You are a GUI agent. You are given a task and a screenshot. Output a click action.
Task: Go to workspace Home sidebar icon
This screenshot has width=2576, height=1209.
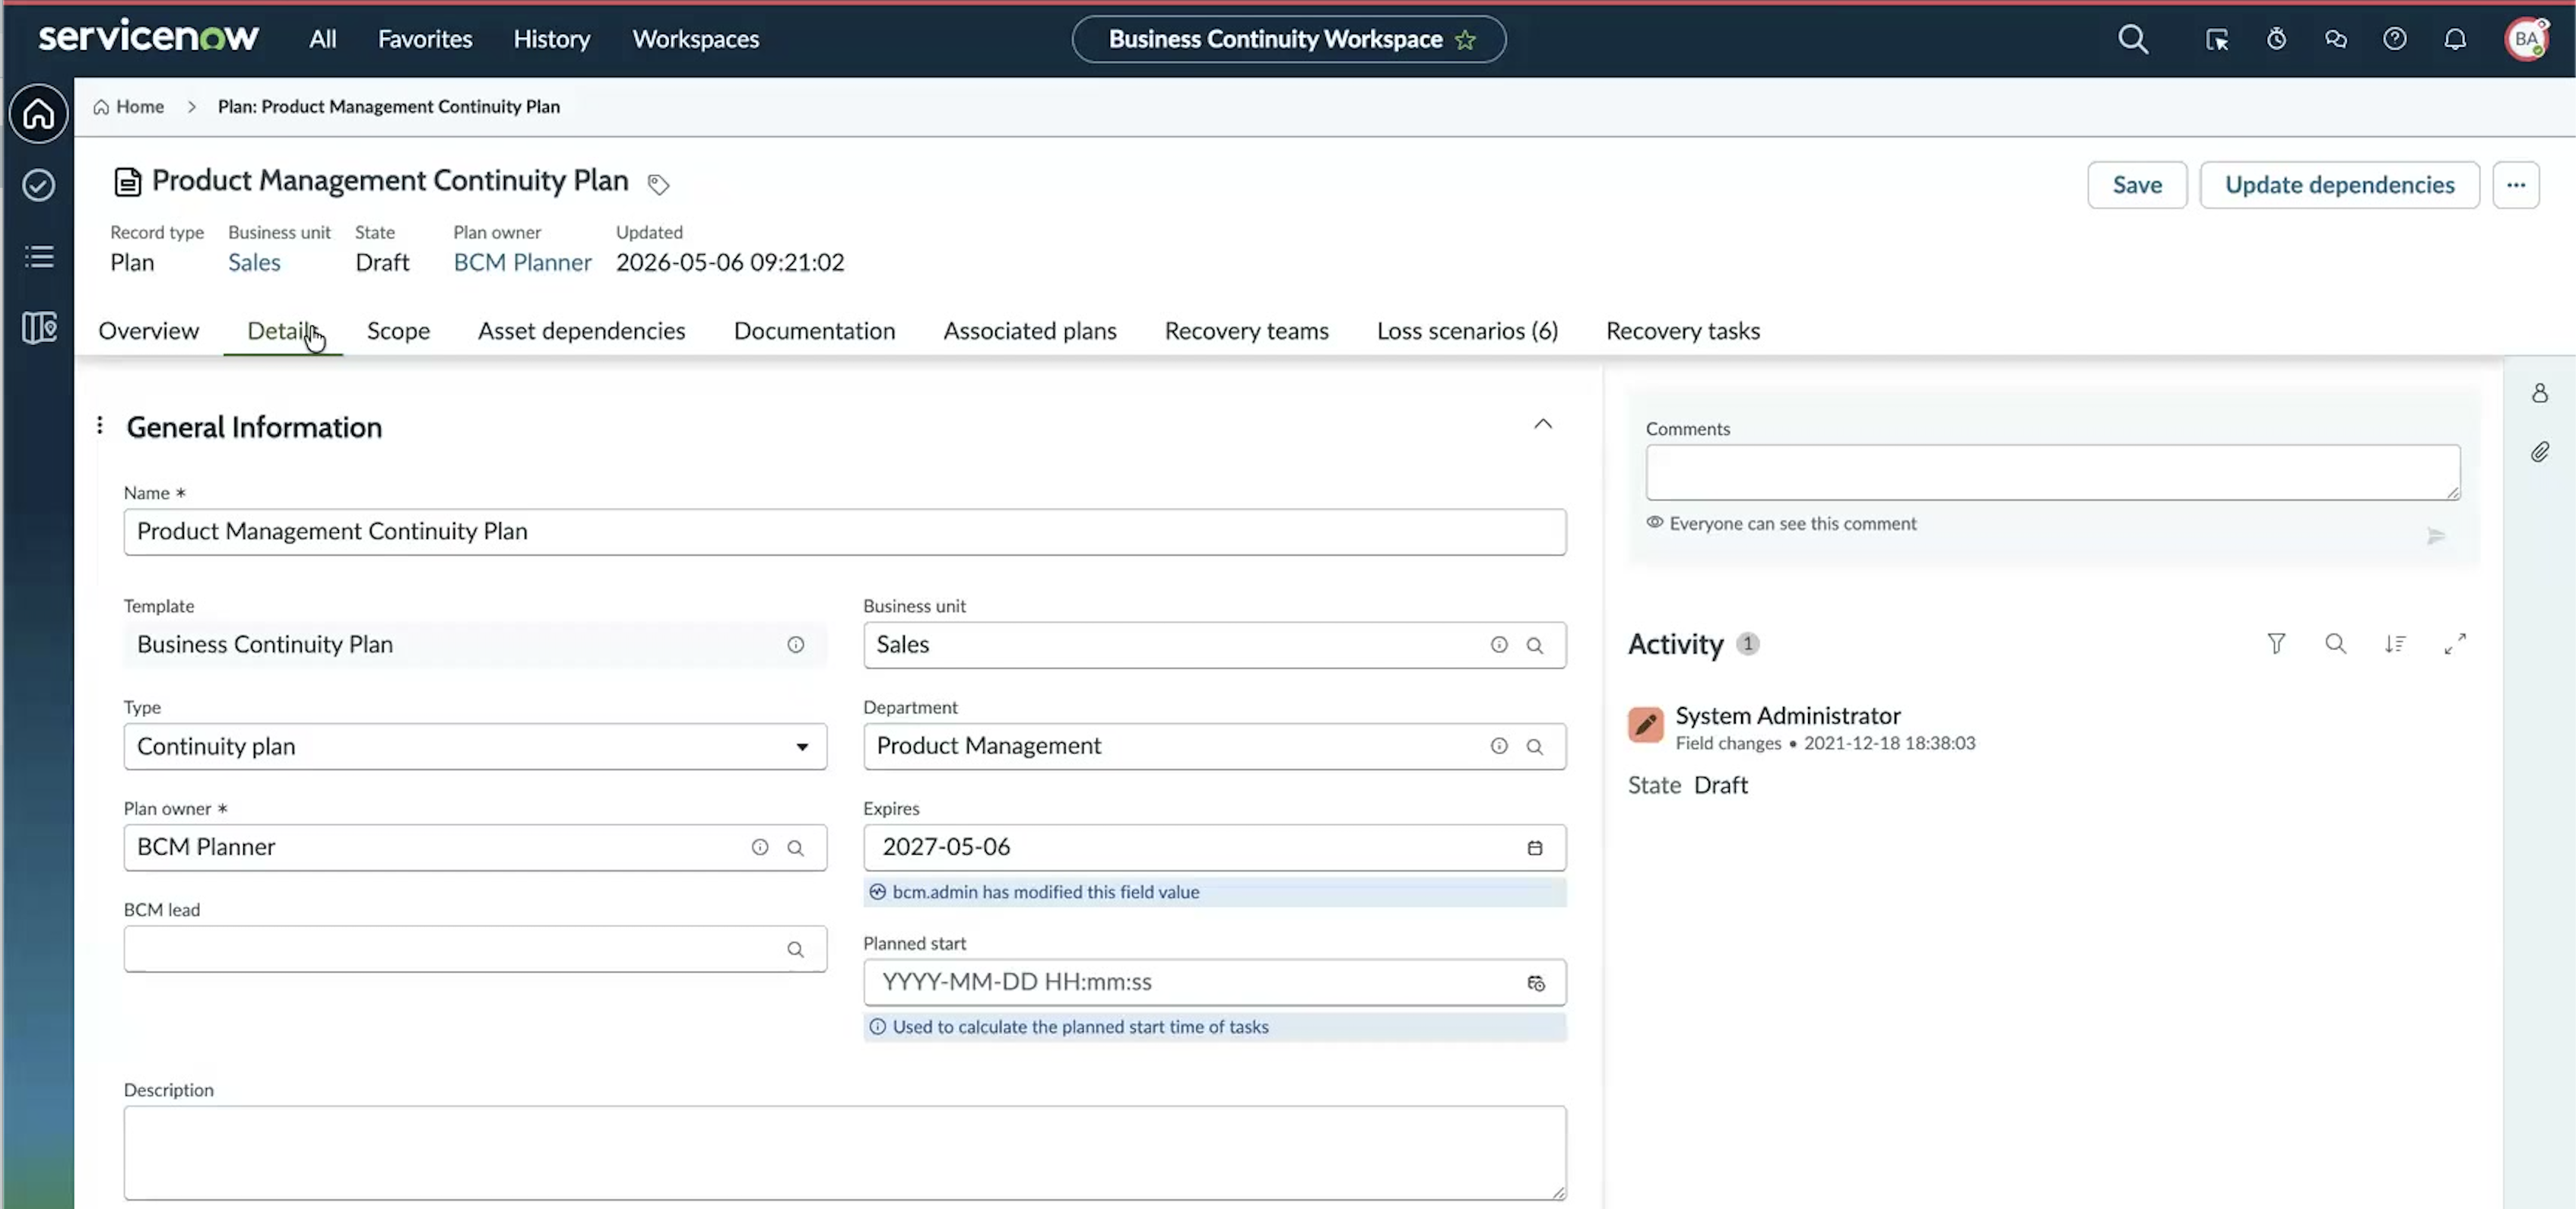38,113
